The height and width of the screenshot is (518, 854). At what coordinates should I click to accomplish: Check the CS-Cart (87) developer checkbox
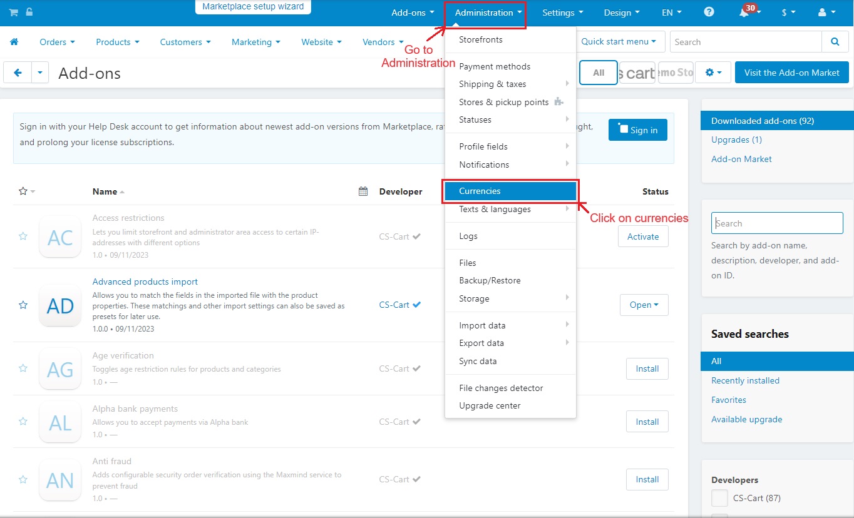click(720, 498)
